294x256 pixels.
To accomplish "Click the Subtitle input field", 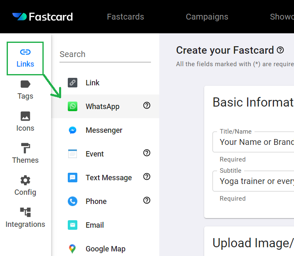I will pos(253,181).
